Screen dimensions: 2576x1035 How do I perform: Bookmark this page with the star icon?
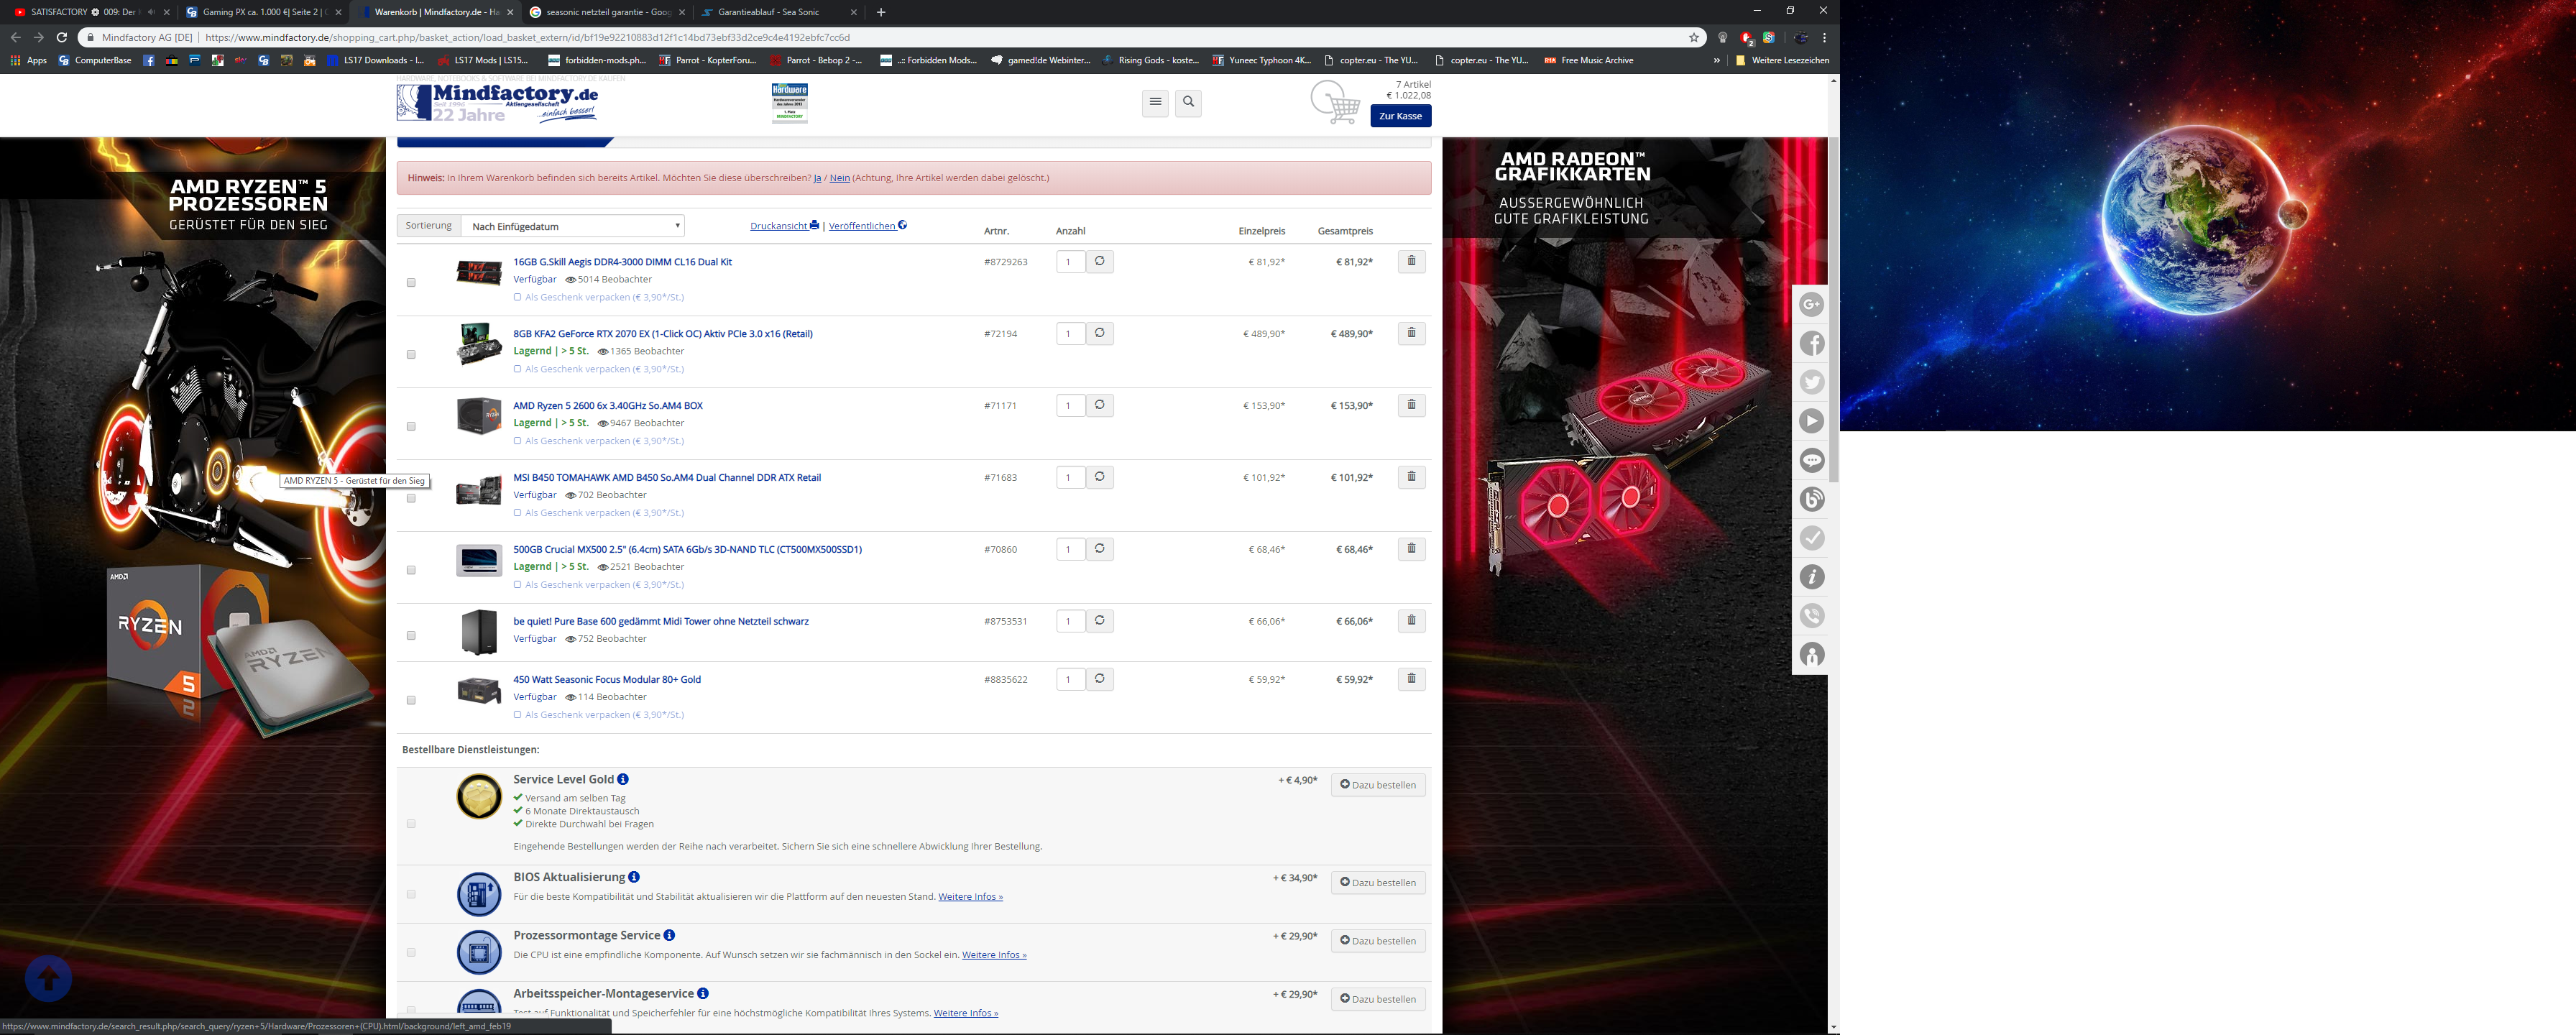[1694, 37]
